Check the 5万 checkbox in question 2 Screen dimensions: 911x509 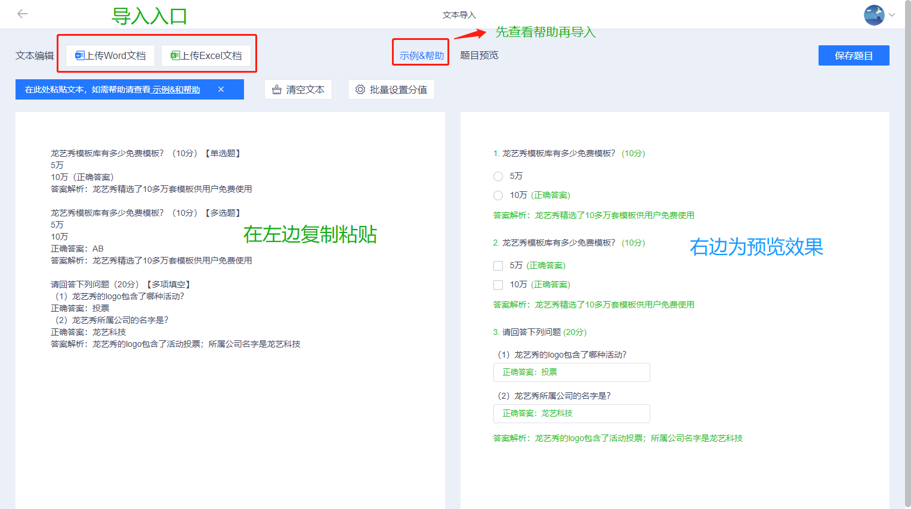(x=498, y=266)
